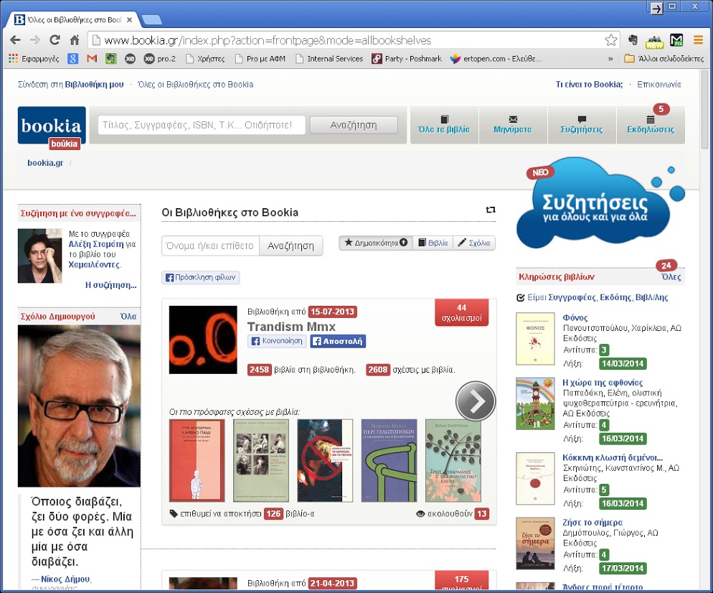Click the 'Πρόσκληση φίλων' Facebook button
The height and width of the screenshot is (593, 713).
(x=201, y=278)
